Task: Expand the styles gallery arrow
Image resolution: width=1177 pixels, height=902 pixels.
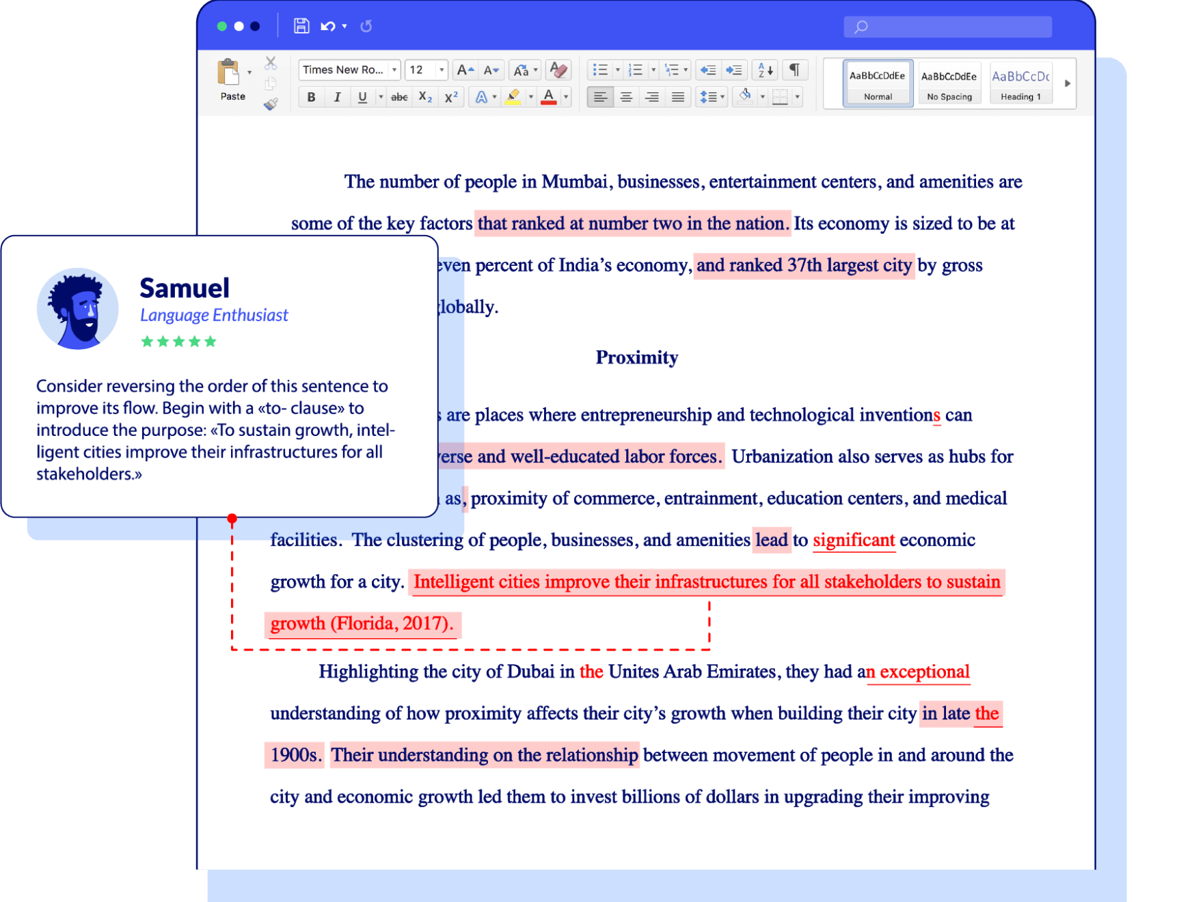Action: point(1067,83)
